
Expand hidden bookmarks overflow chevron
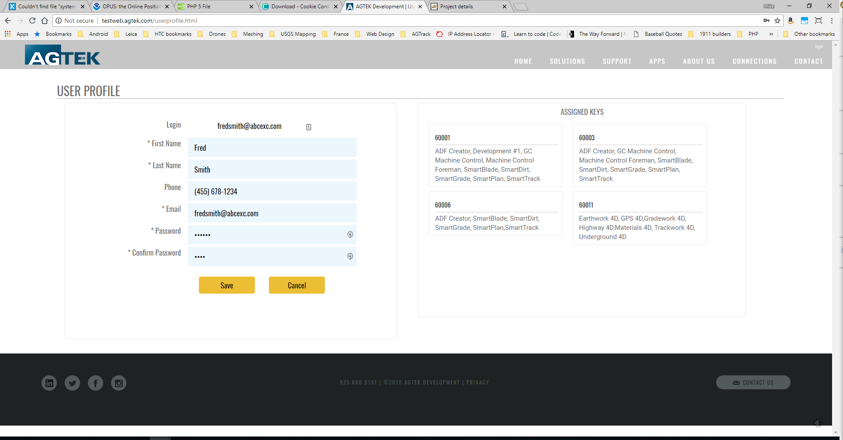(771, 34)
